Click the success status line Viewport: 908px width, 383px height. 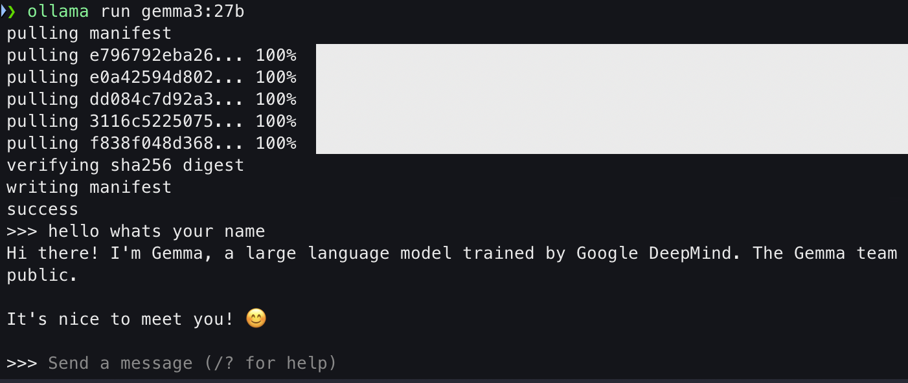[43, 209]
